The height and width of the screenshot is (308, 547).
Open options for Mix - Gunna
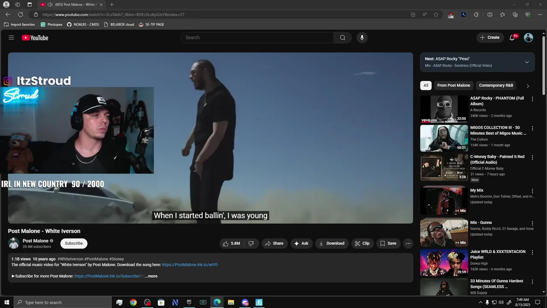tap(532, 223)
